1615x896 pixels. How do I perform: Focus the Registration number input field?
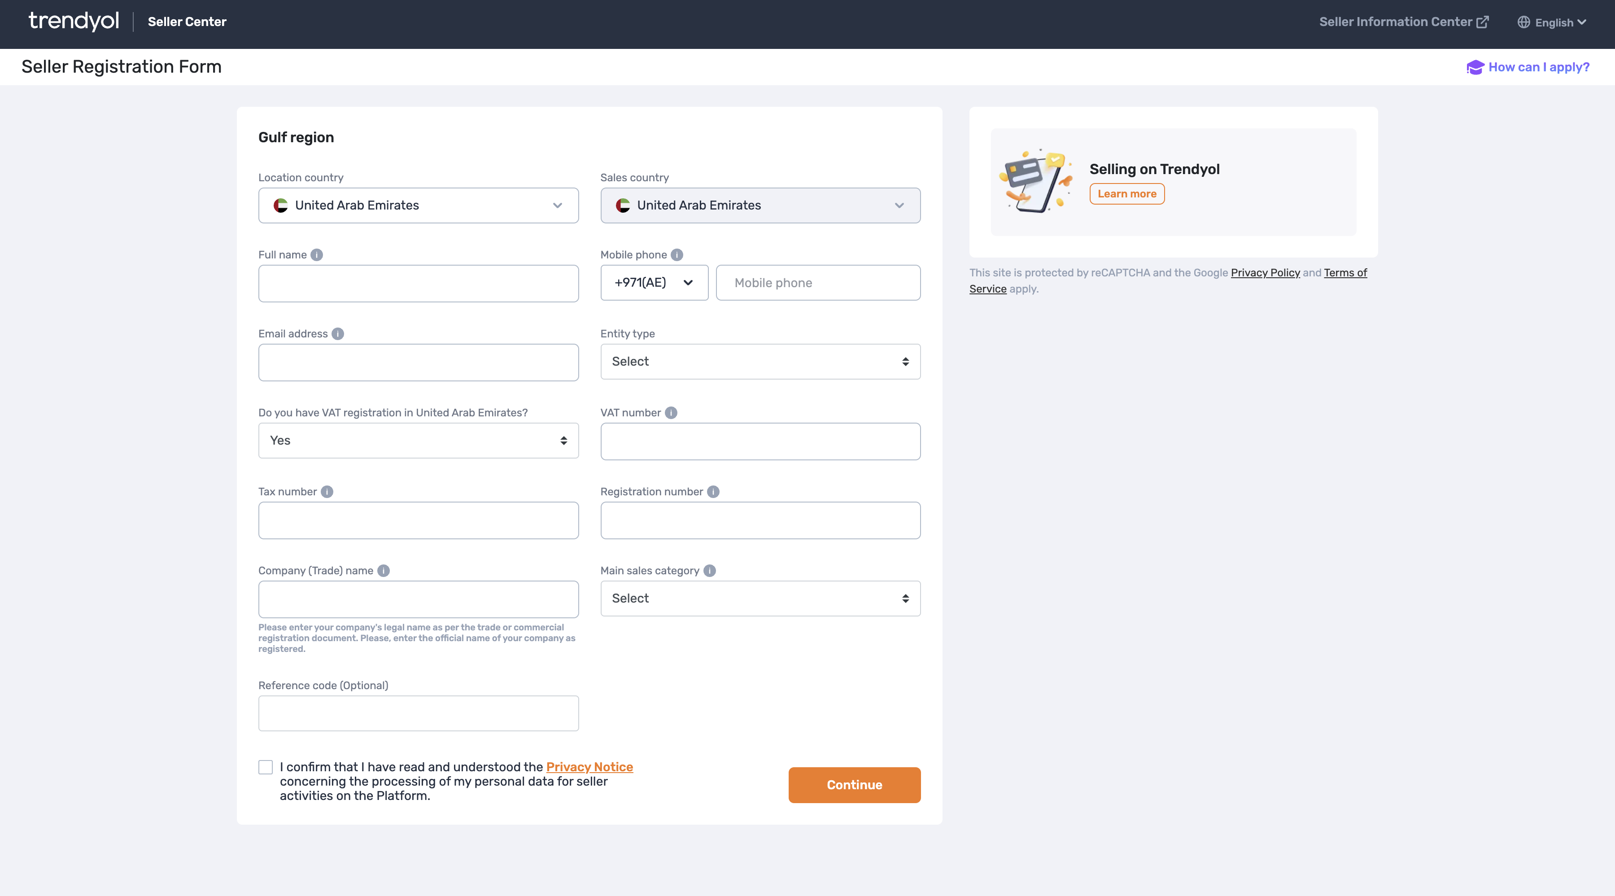(760, 520)
